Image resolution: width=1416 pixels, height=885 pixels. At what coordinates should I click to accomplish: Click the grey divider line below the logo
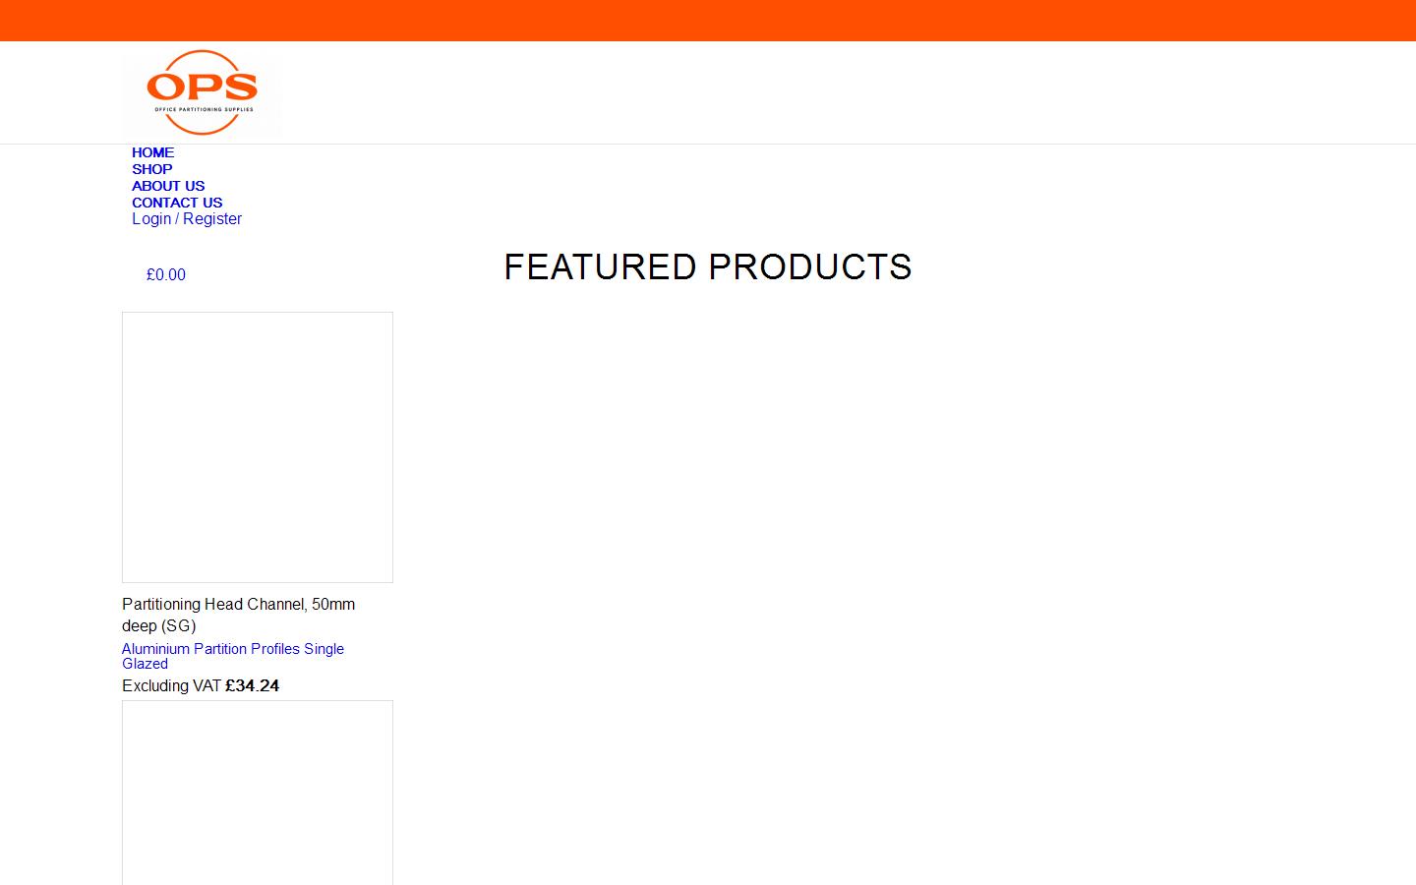pyautogui.click(x=708, y=144)
